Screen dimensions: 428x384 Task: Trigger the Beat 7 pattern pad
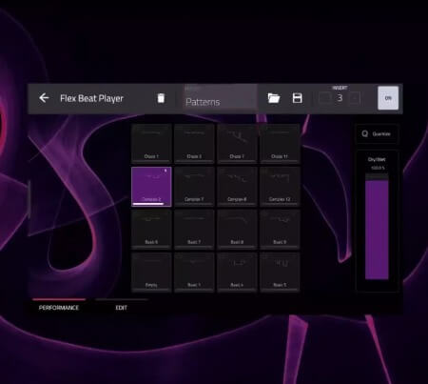(194, 230)
